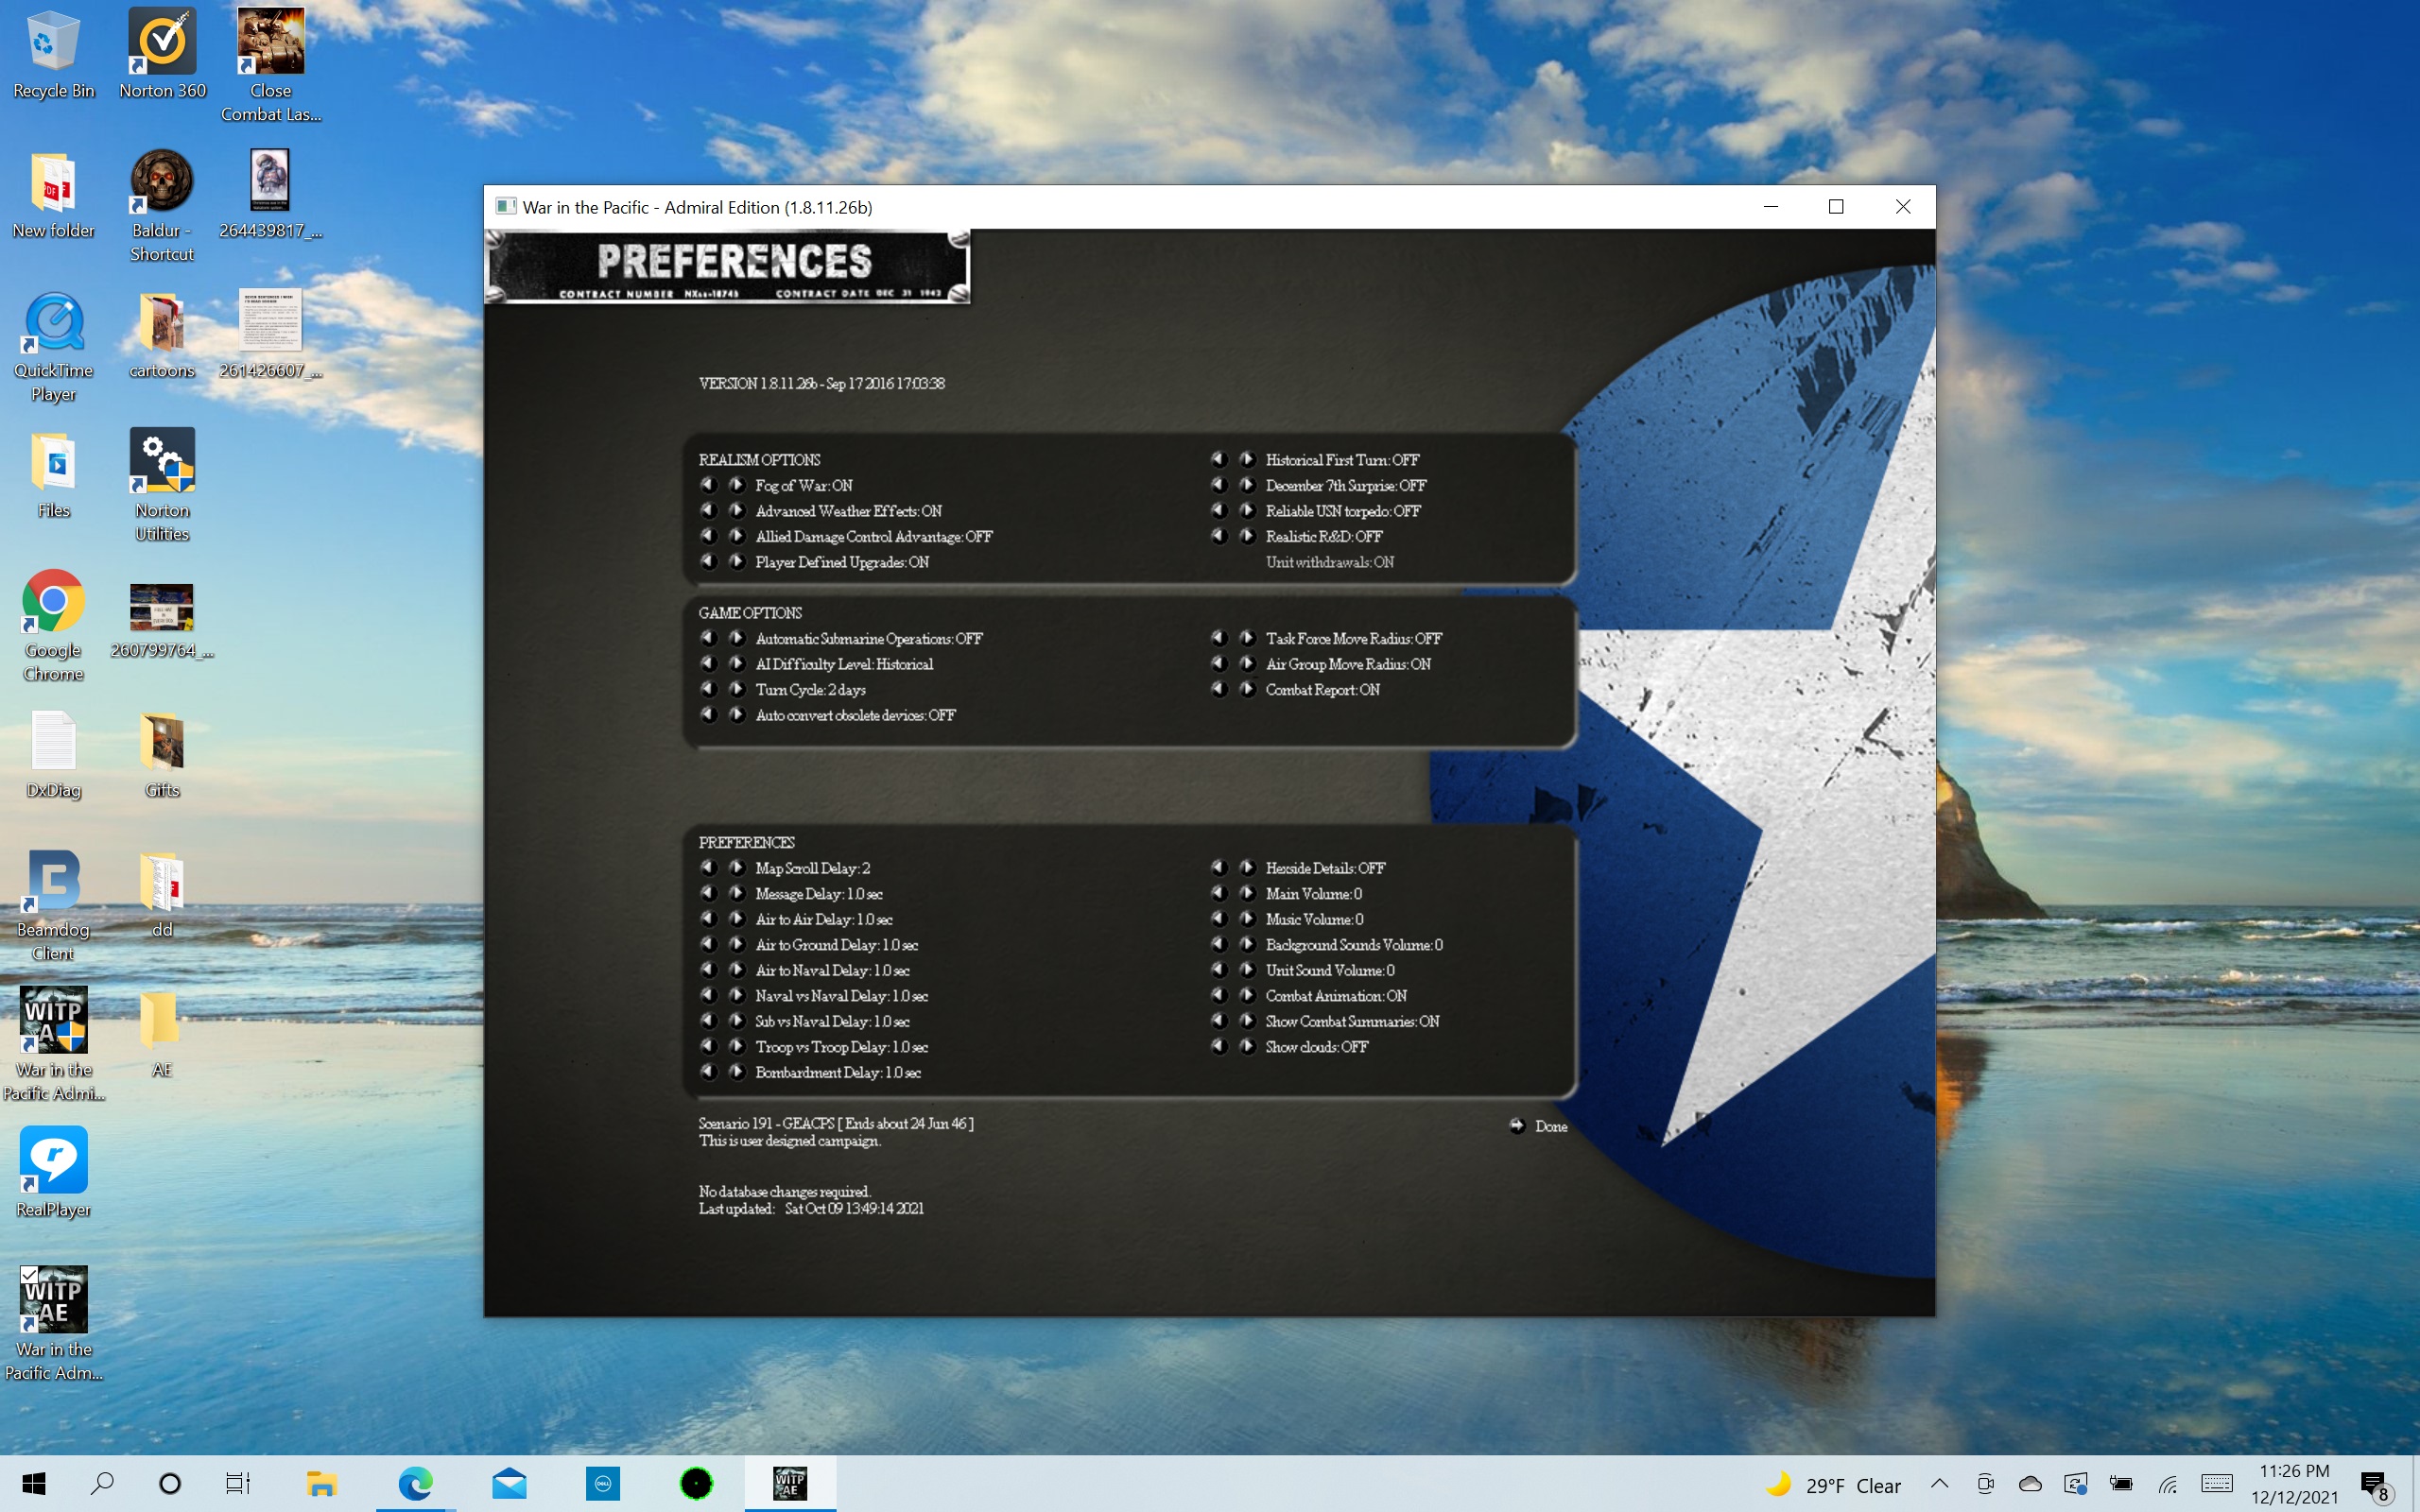Screen dimensions: 2420x1512
Task: Increase Sub vs Naval Delay right arrow
Action: 737,1020
